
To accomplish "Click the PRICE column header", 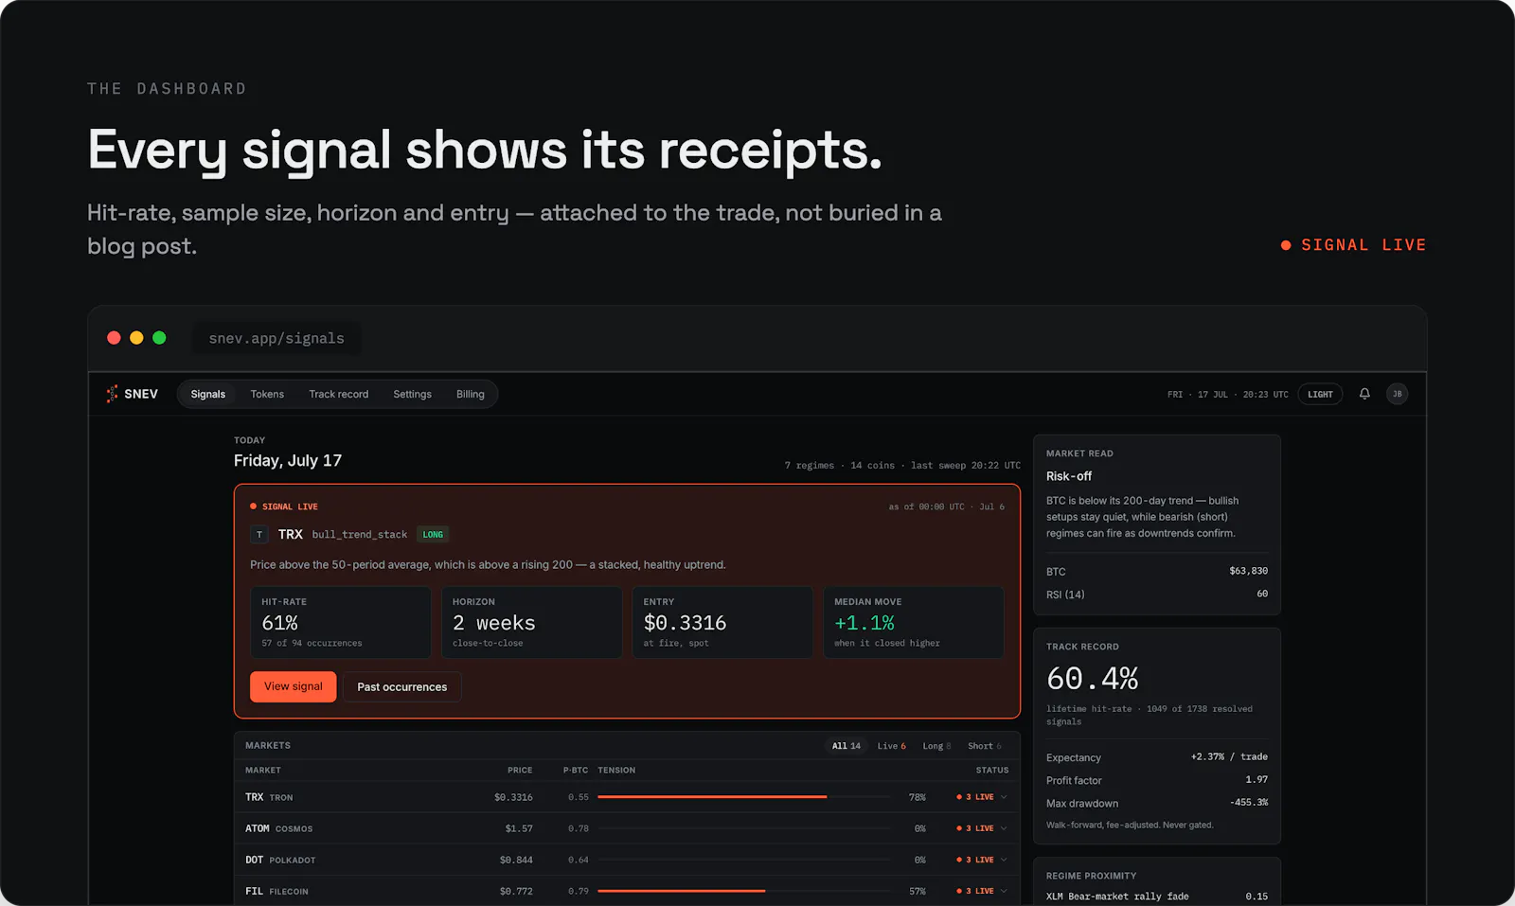I will pyautogui.click(x=520, y=770).
